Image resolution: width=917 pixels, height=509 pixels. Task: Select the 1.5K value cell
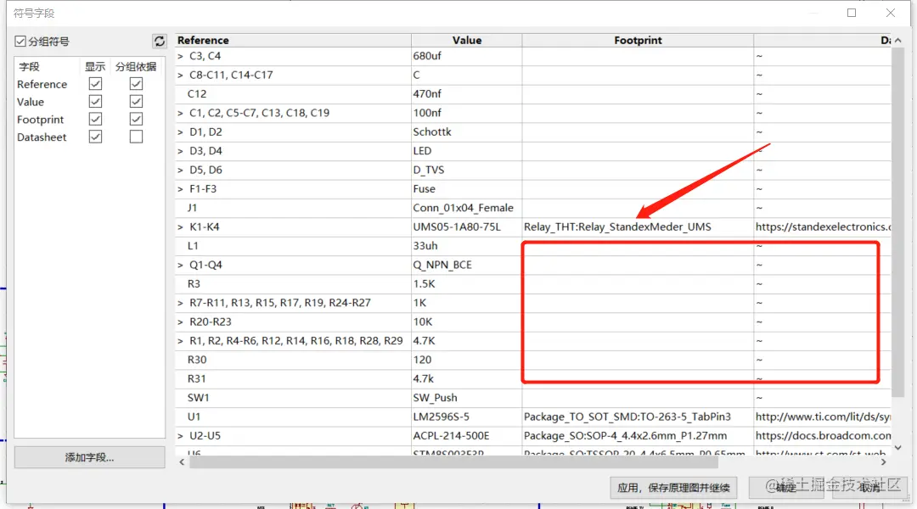[467, 284]
